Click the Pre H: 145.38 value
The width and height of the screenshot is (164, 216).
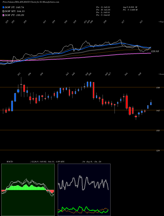[103, 9]
